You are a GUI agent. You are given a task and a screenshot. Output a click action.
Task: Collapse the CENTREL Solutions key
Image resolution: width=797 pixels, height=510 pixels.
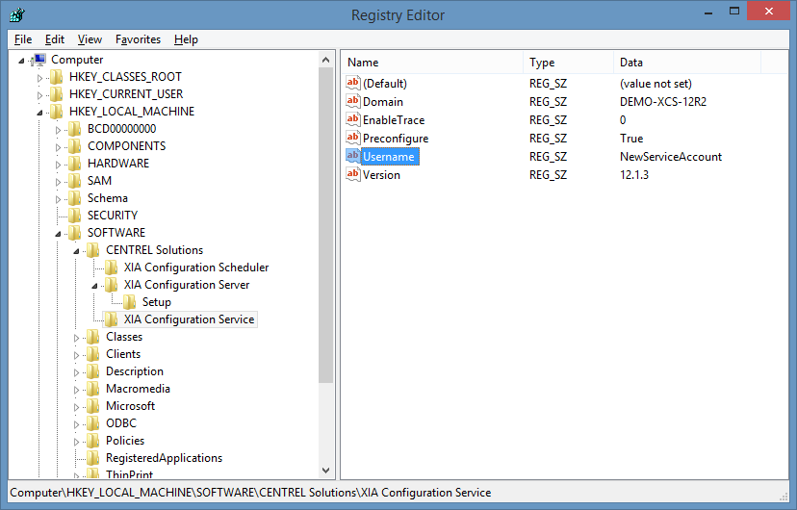pos(76,251)
